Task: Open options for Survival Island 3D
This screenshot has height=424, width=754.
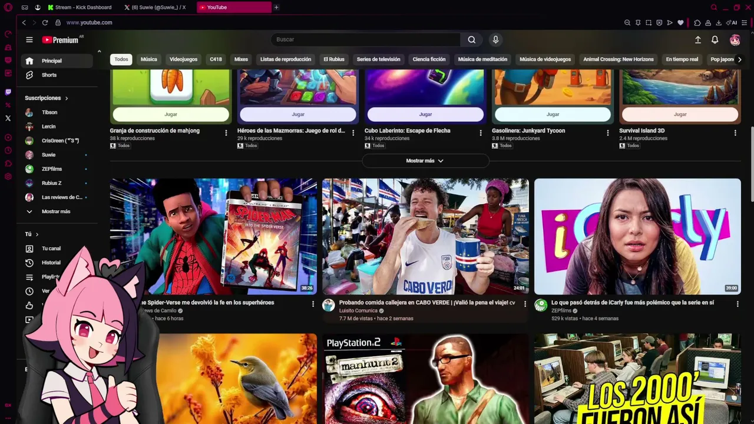Action: 735,133
